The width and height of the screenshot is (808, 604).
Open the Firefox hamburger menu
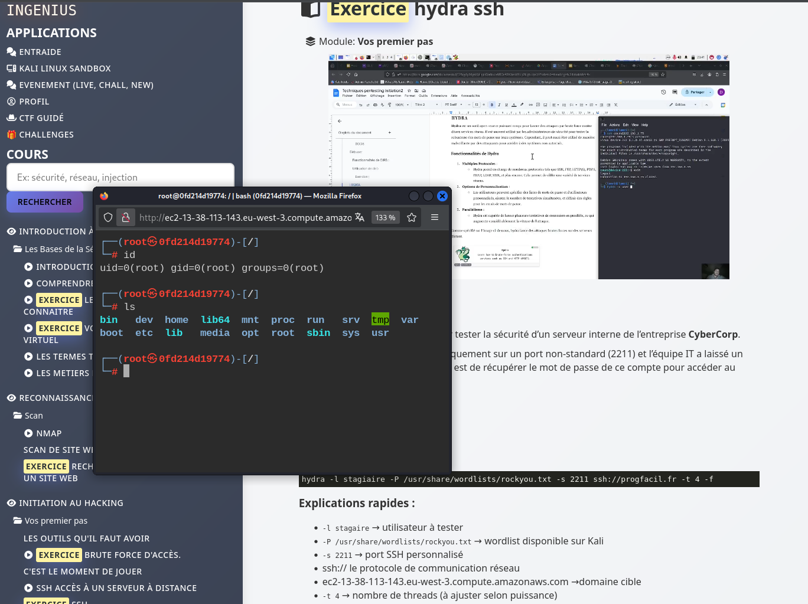pos(435,217)
